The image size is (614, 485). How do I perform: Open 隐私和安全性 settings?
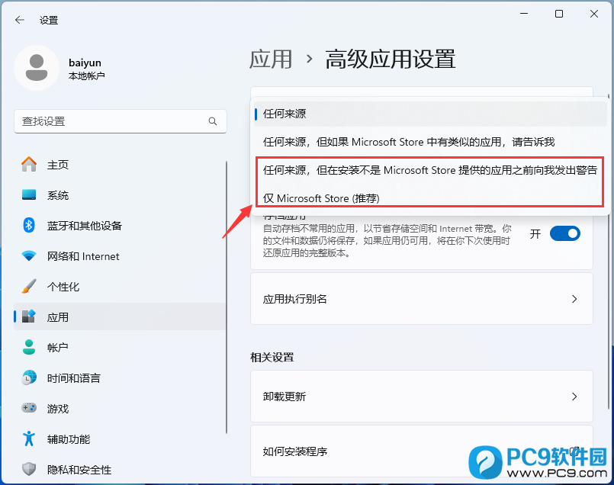(120, 469)
